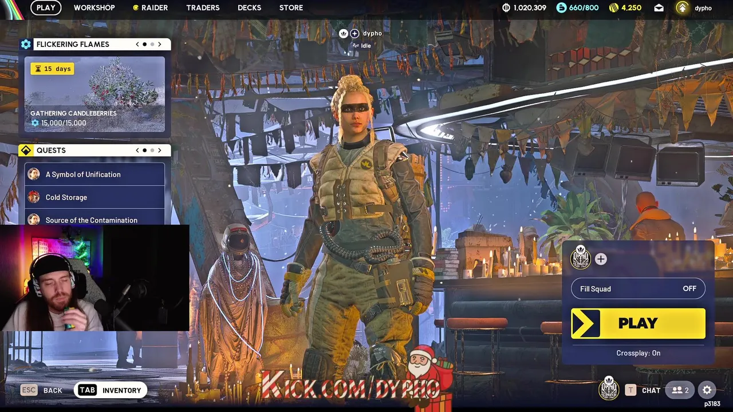Image resolution: width=733 pixels, height=412 pixels.
Task: Click the yellow dot icon beside RAIDER
Action: click(136, 8)
